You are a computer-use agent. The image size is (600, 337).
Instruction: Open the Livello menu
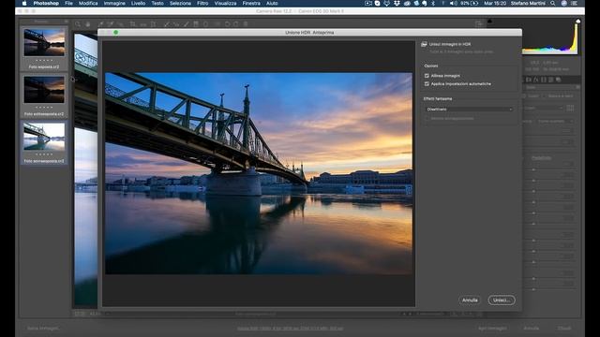(x=138, y=3)
